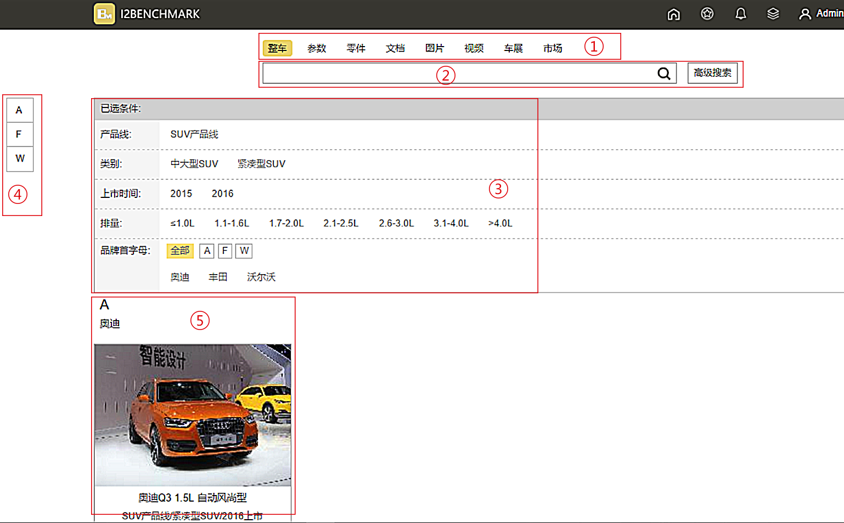Screen dimensions: 844x523
Task: Select displacement 2.1-2.5L
Action: [341, 223]
